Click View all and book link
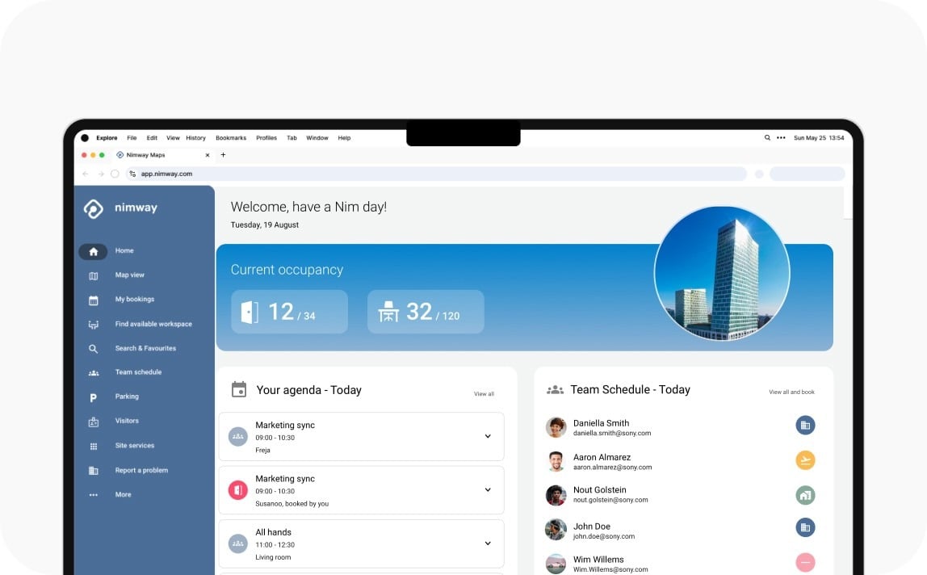This screenshot has width=927, height=575. [x=791, y=392]
